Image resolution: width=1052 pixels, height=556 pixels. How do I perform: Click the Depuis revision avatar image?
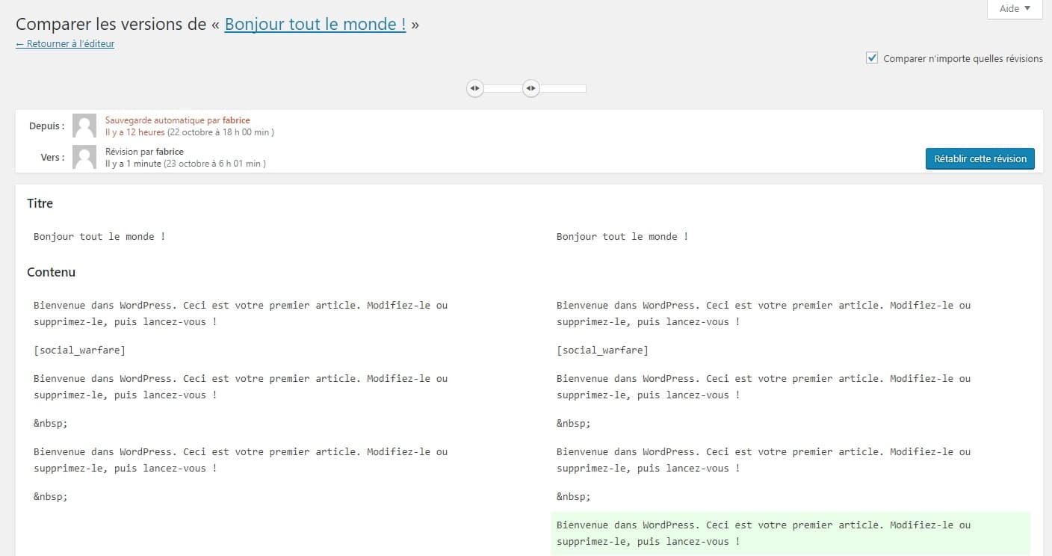[x=84, y=126]
